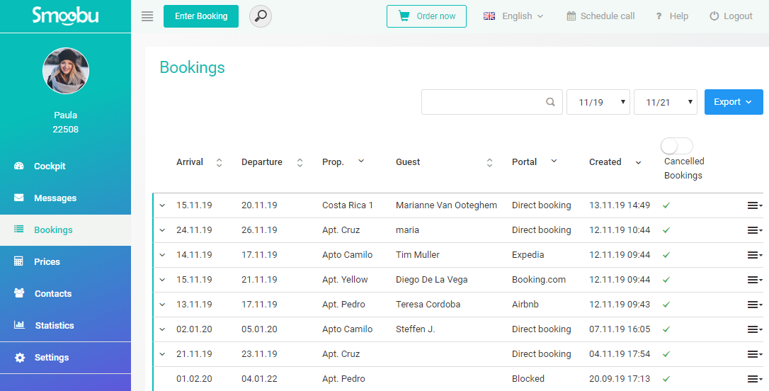Viewport: 769px width, 391px height.
Task: Open Paula's profile picture
Action: (66, 71)
